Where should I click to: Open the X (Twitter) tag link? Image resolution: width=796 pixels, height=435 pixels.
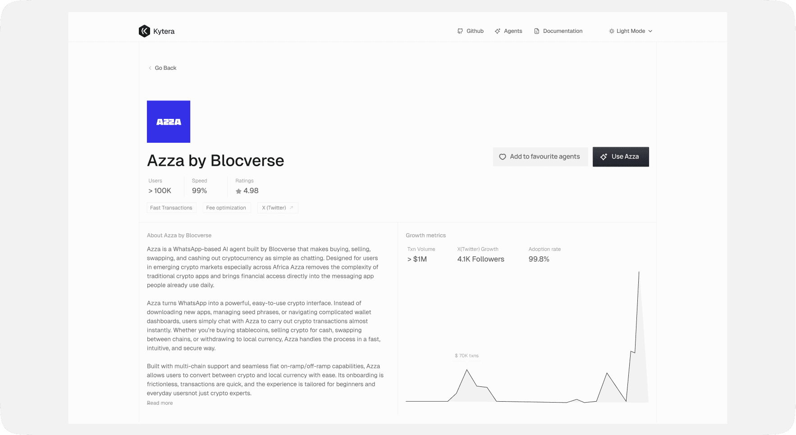coord(278,208)
